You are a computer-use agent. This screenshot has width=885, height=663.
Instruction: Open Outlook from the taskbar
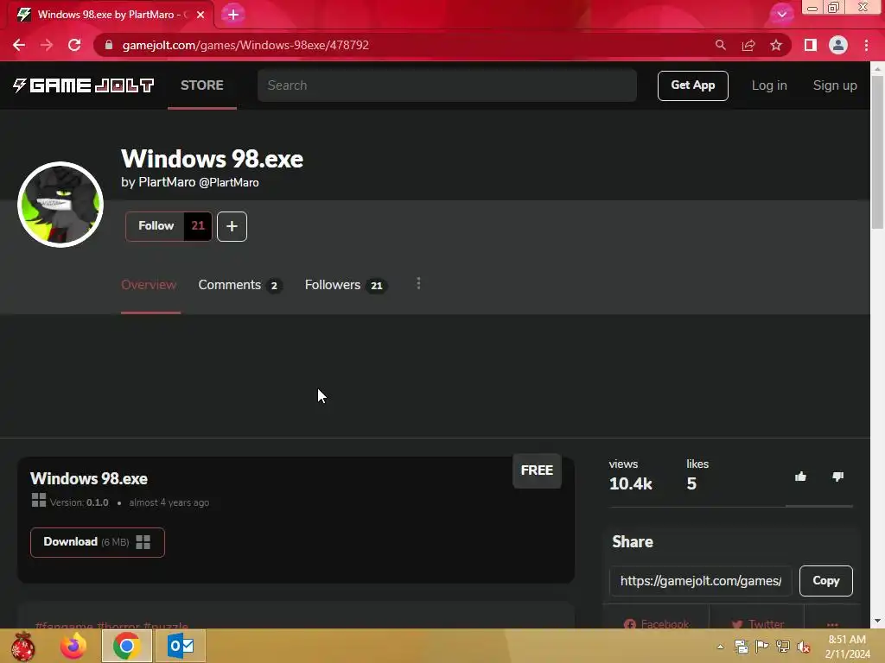pyautogui.click(x=181, y=646)
